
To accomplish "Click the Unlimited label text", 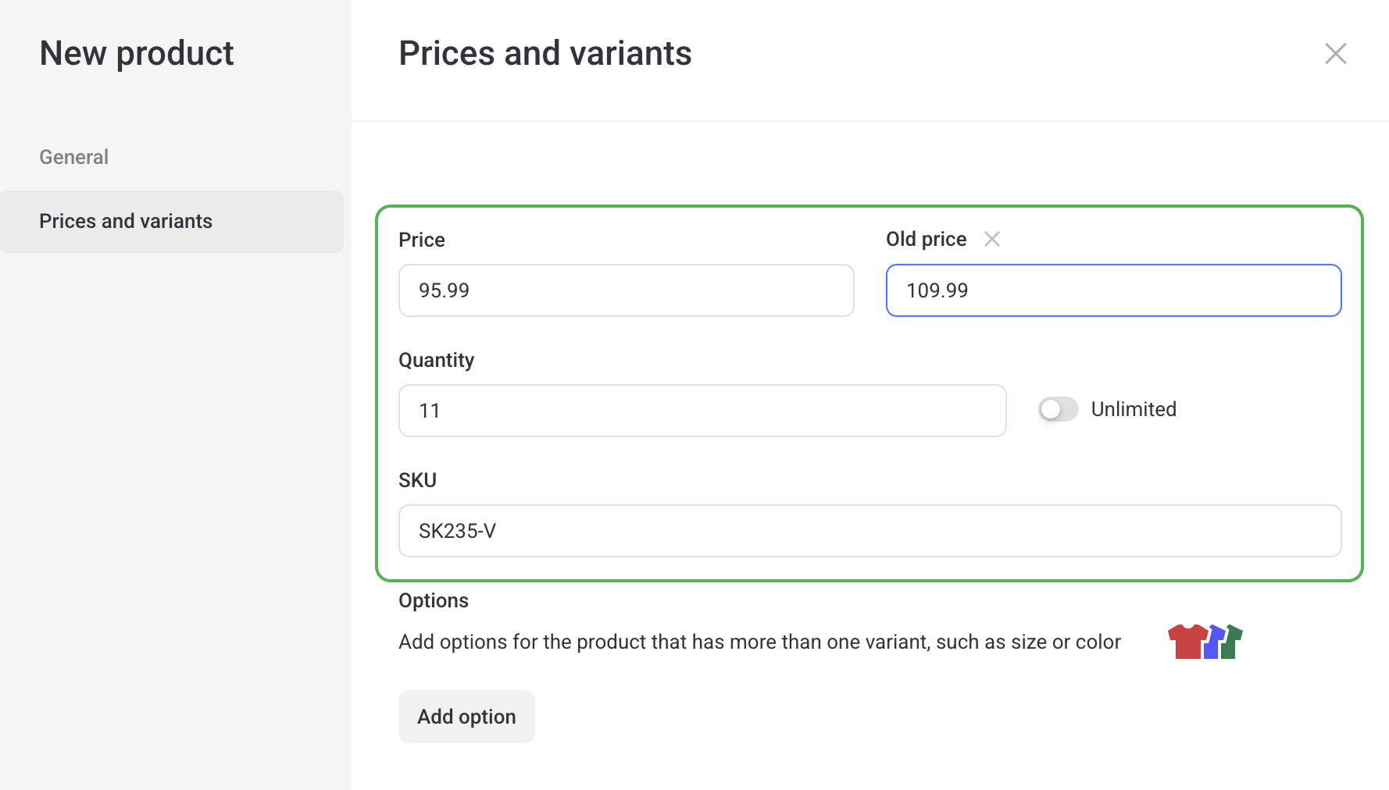I will (1134, 409).
